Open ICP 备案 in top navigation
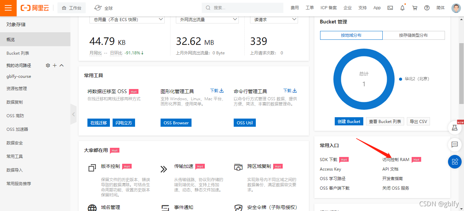 pyautogui.click(x=329, y=8)
